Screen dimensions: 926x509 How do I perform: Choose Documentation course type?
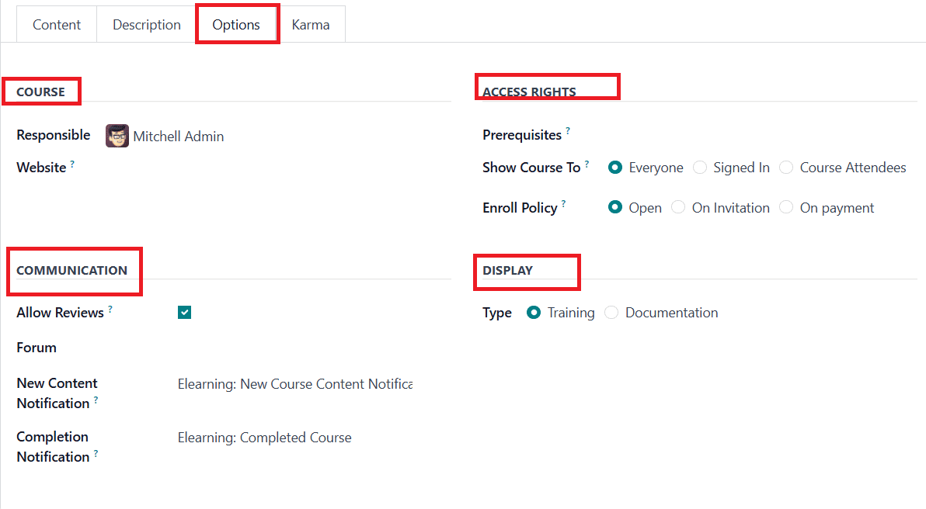point(611,313)
